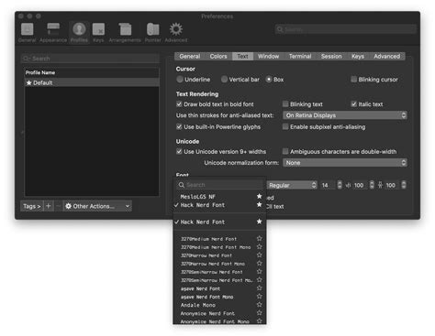
Task: Click the horizontal spacing 100 stepper
Action: click(x=372, y=185)
